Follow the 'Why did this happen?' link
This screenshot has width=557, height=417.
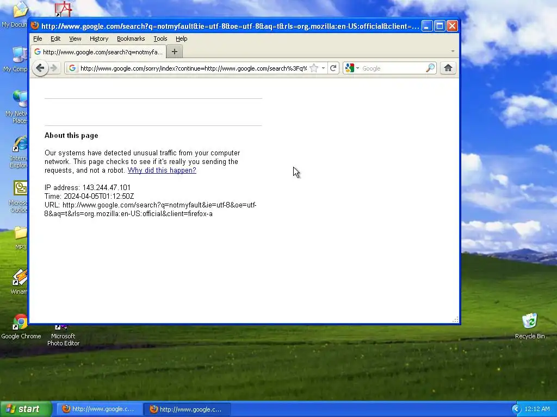162,170
